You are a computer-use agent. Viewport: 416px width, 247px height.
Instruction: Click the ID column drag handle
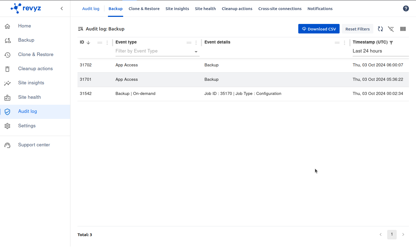100,42
